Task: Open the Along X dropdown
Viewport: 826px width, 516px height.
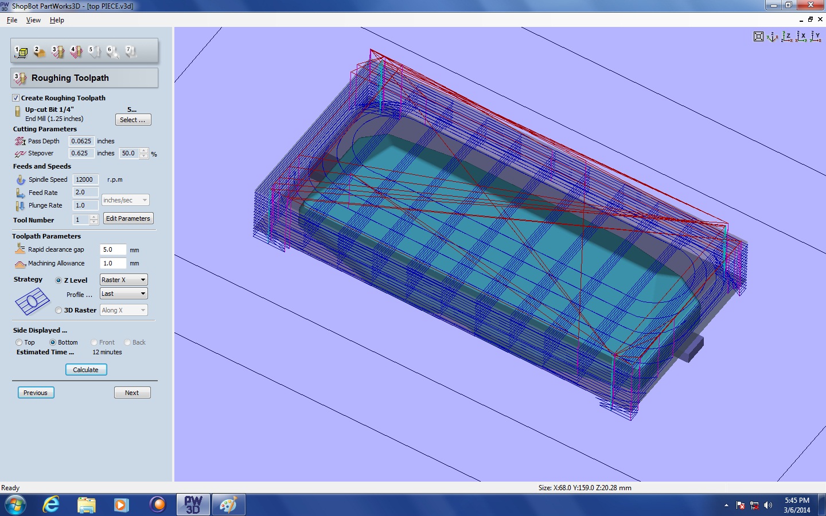Action: (124, 310)
